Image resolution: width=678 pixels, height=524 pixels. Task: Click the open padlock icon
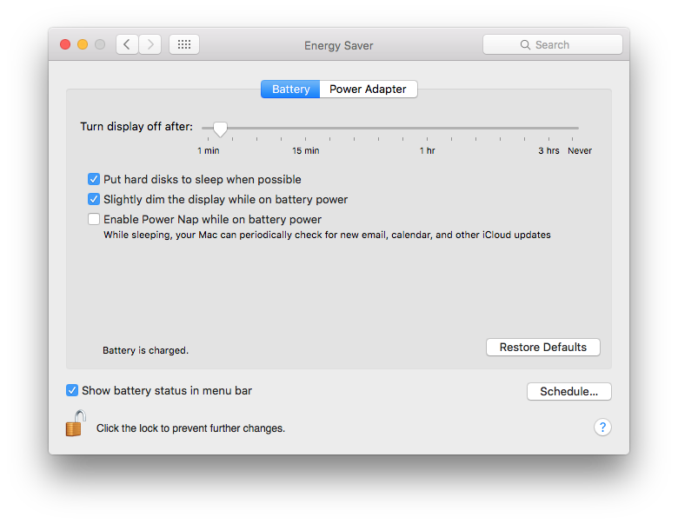click(76, 423)
